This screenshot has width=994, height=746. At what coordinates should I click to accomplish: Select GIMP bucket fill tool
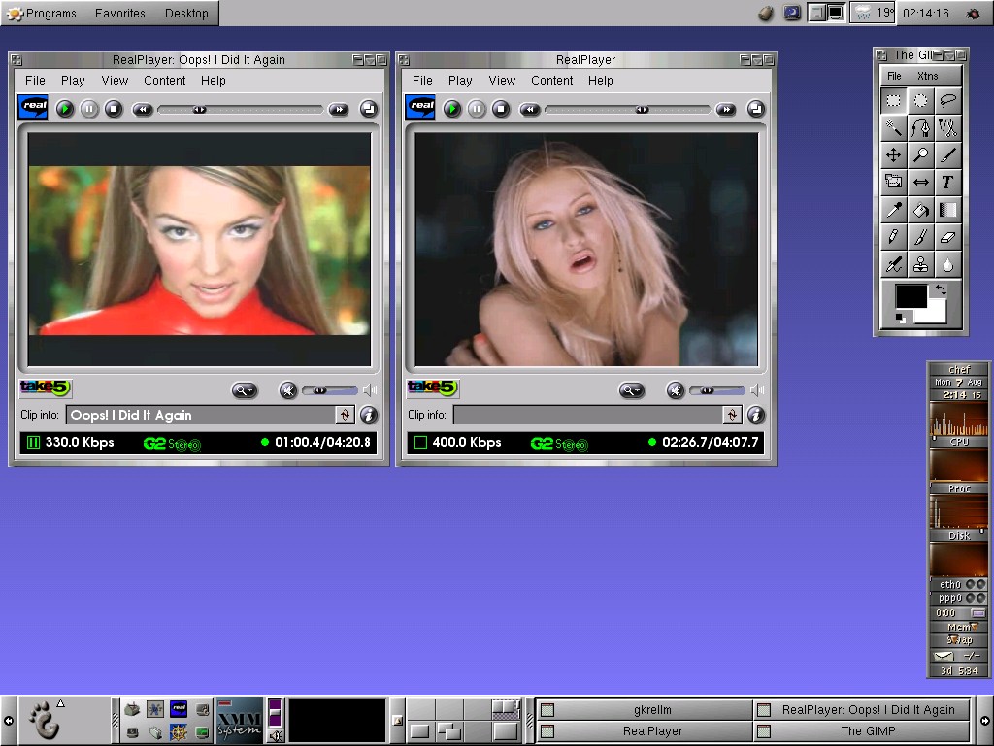920,210
